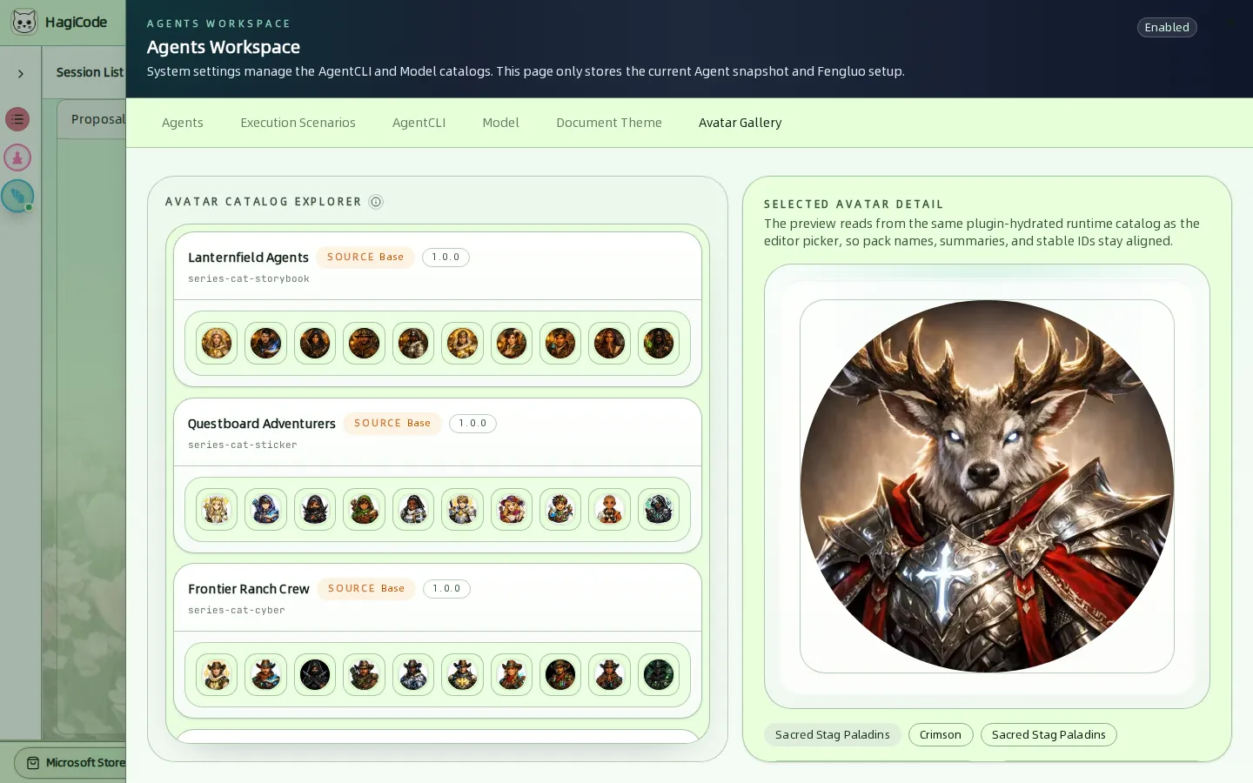The image size is (1253, 783).
Task: Open the red list icon in sidebar
Action: click(17, 119)
